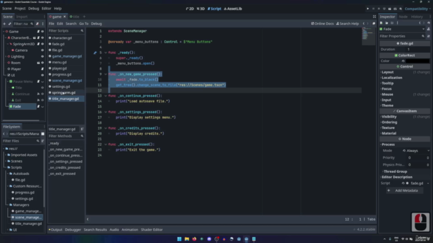Open the Script fade.gd property dropdown
The width and height of the screenshot is (433, 243).
(x=428, y=183)
